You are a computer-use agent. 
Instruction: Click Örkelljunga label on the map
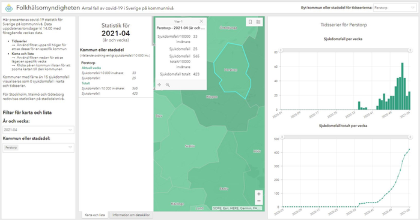(228, 28)
